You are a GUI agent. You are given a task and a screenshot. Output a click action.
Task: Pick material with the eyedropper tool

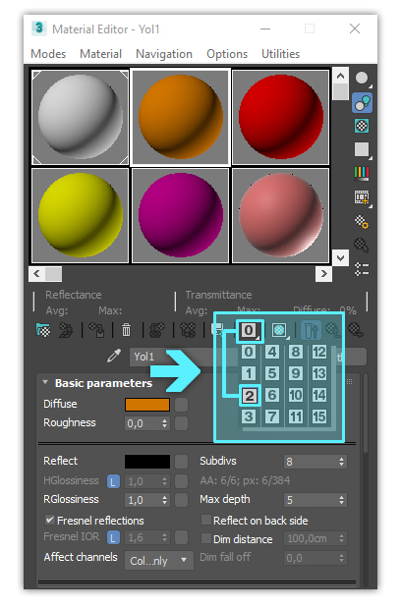click(114, 356)
